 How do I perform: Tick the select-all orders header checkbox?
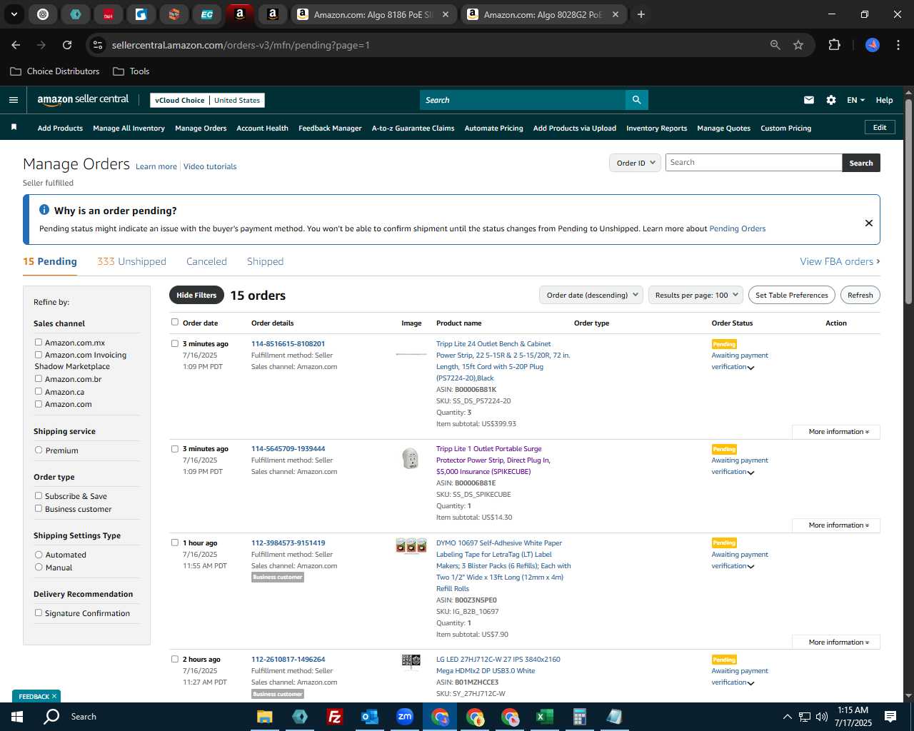(174, 322)
